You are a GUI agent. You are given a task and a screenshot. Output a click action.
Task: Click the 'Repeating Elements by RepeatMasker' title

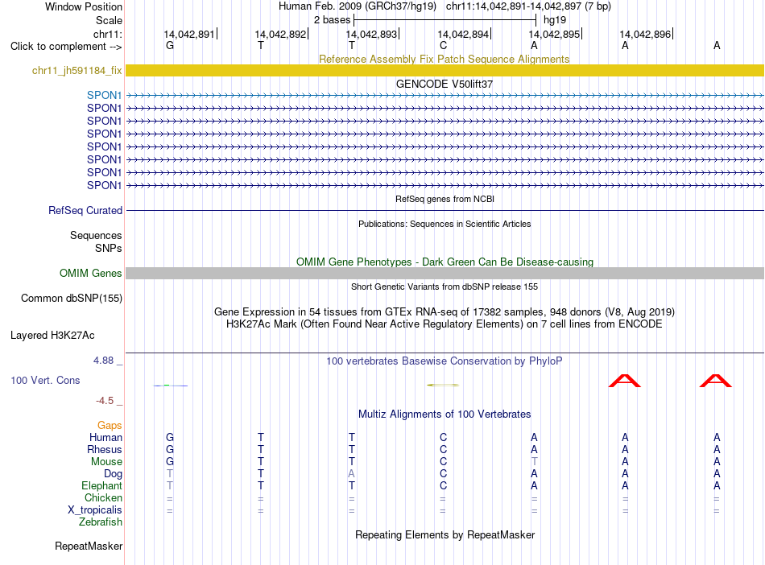point(445,534)
